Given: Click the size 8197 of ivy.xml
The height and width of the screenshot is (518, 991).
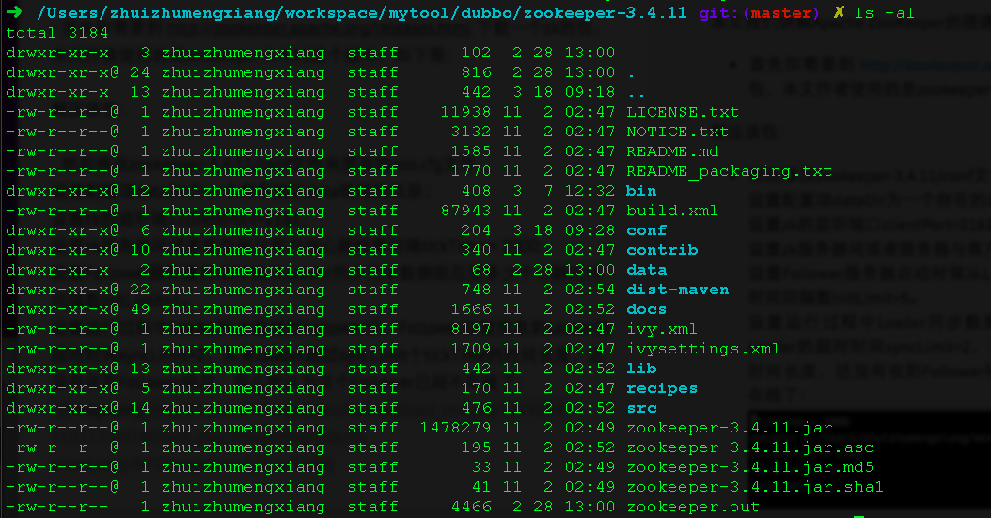Looking at the screenshot, I should (471, 329).
